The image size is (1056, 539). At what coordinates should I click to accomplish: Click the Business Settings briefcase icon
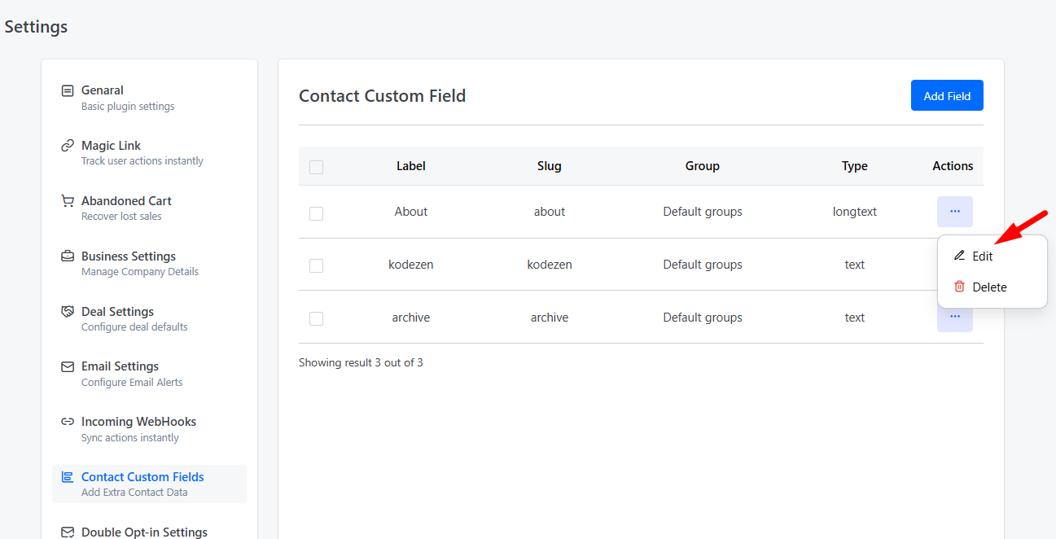pos(68,256)
